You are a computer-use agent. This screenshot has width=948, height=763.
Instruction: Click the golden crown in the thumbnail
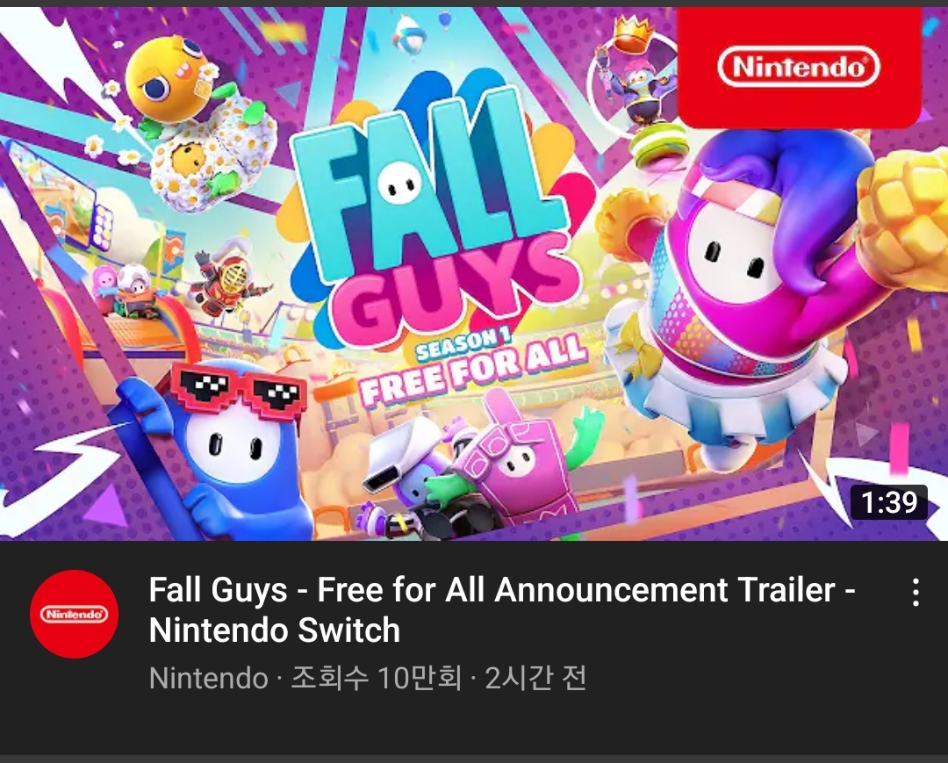pos(633,34)
